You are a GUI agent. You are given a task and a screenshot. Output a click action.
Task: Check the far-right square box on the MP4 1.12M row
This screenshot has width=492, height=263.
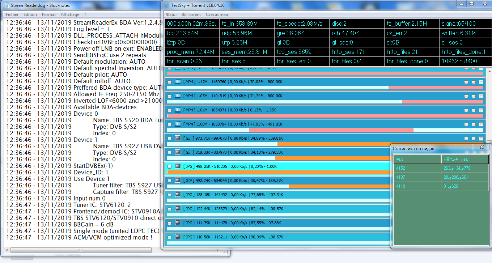click(481, 82)
